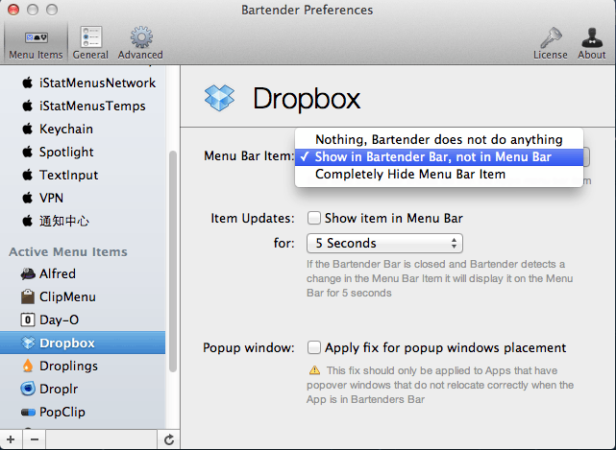Screen dimensions: 616x450
Task: Click 'Active Menu Items' section header
Action: (x=68, y=252)
